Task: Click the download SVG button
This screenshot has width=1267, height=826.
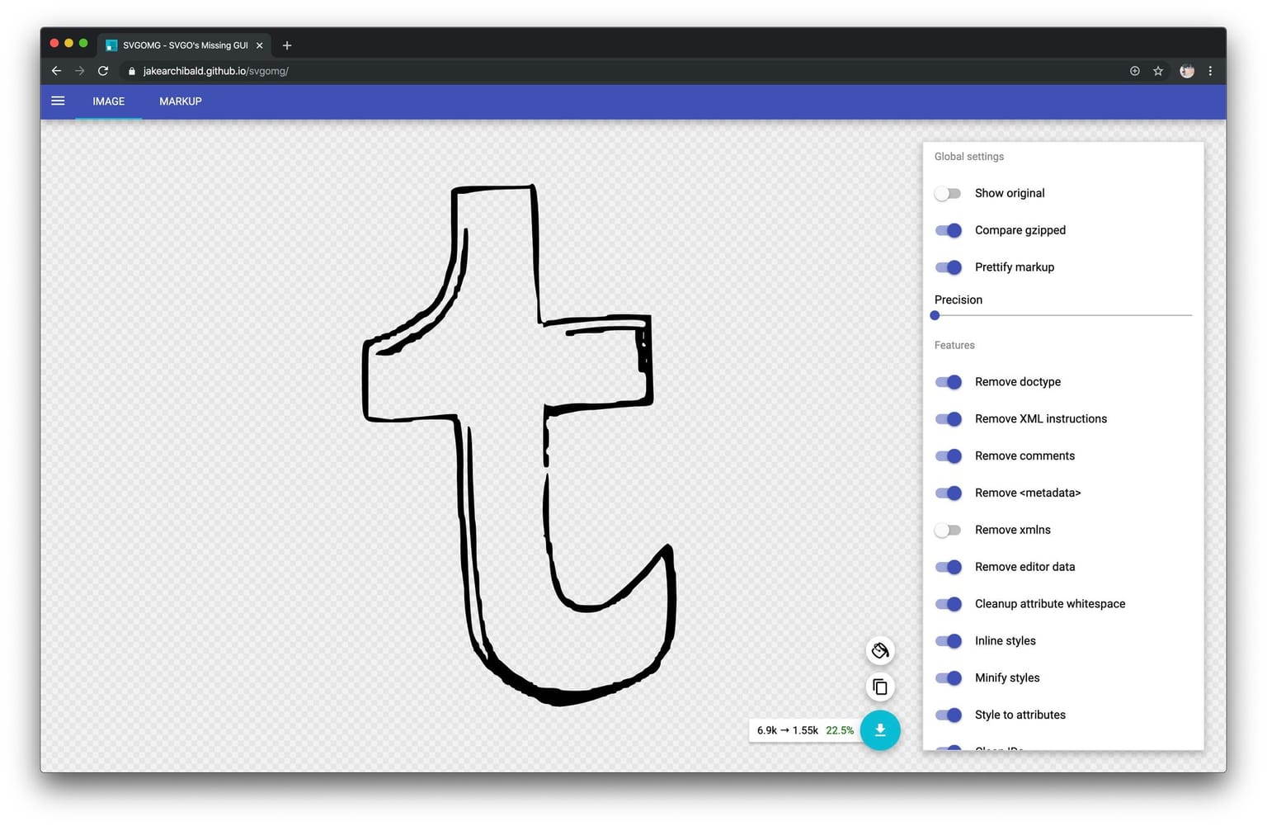Action: tap(880, 730)
